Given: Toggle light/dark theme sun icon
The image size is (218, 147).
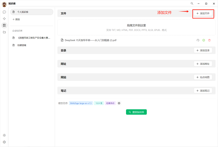Looking at the screenshot, I should pos(4,135).
